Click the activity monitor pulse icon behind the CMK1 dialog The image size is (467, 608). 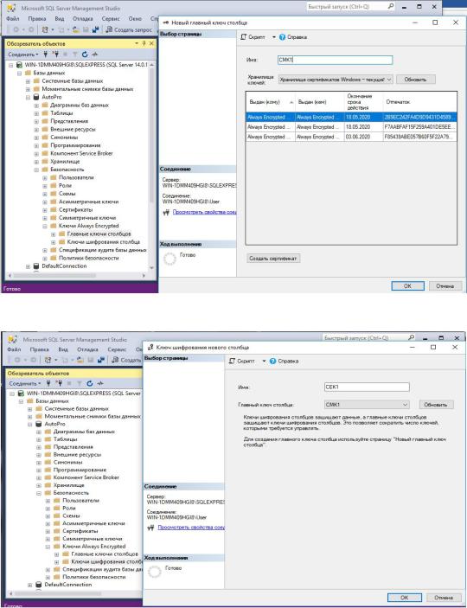click(x=94, y=54)
